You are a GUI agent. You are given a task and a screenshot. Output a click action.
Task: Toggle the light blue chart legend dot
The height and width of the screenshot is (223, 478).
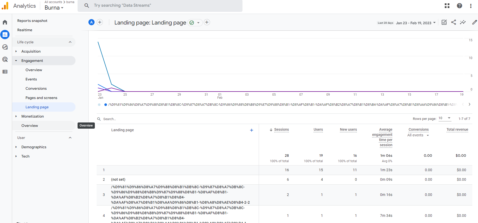tap(99, 105)
